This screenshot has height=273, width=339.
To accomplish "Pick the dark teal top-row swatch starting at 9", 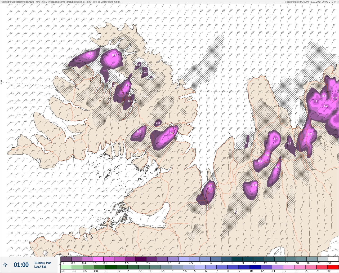I will pyautogui.click(x=248, y=259).
